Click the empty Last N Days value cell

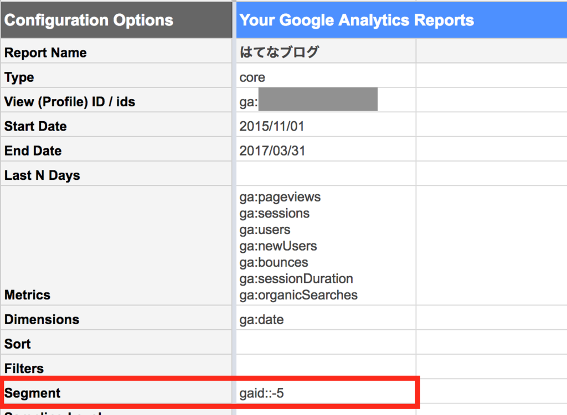(326, 175)
